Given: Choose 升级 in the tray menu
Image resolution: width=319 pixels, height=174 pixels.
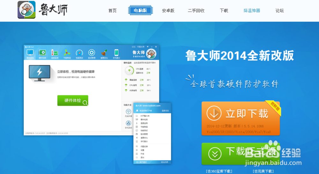Looking at the screenshot, I should click(x=142, y=154).
